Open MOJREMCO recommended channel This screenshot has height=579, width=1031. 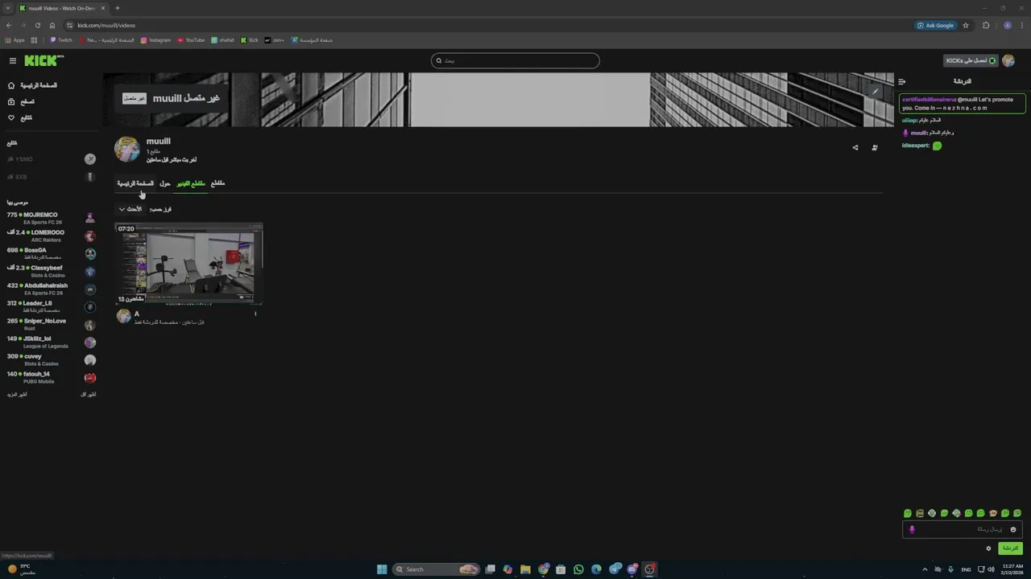click(52, 218)
